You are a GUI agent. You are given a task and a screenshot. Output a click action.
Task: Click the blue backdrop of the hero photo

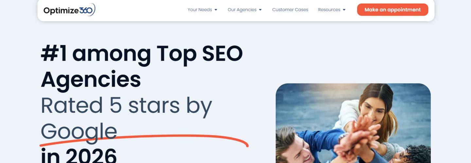pos(304,104)
